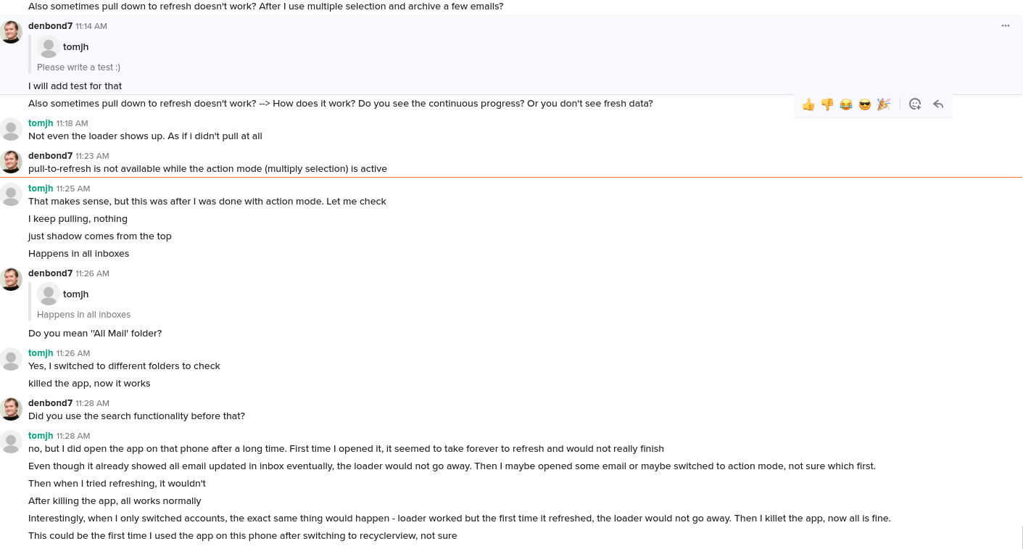React with the thumbs down emoji
The image size is (1023, 549).
(x=827, y=104)
